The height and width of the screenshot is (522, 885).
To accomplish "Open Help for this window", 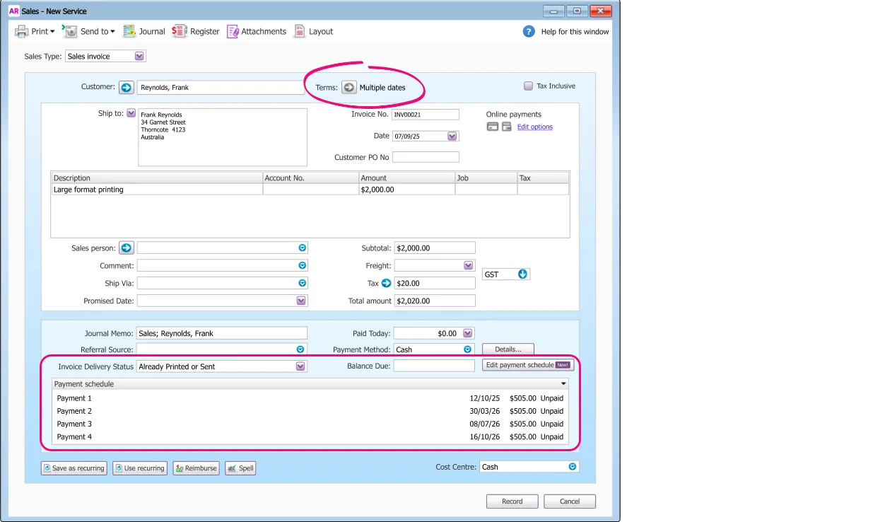I will point(575,32).
